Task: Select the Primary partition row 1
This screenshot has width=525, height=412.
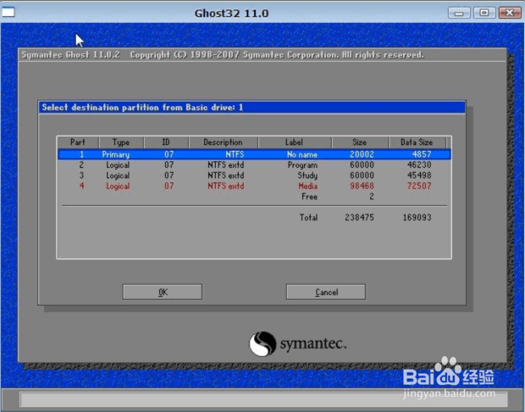Action: (x=255, y=154)
